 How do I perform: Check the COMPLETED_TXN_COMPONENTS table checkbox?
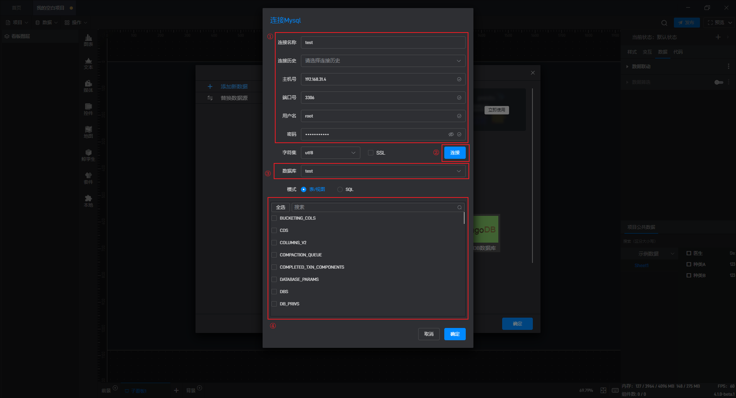274,267
